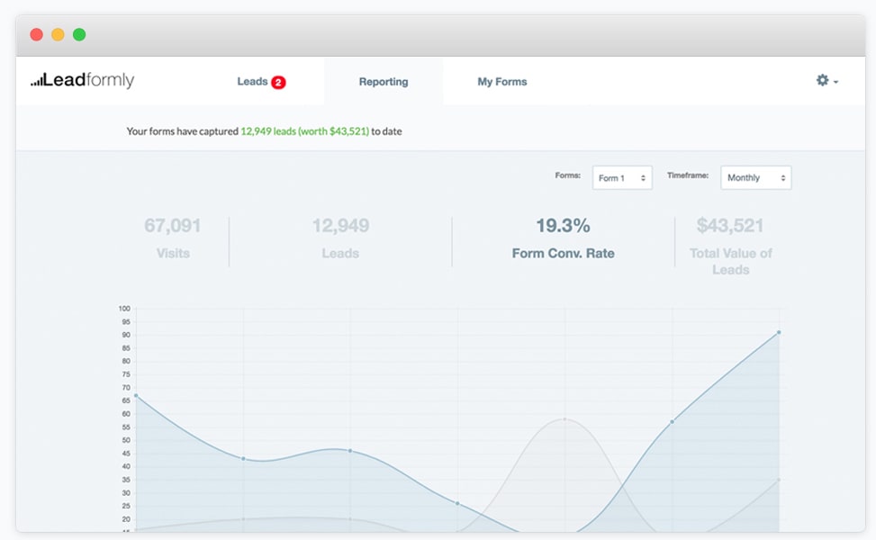Click the blue chart point near 46
This screenshot has height=540, width=876.
(350, 451)
